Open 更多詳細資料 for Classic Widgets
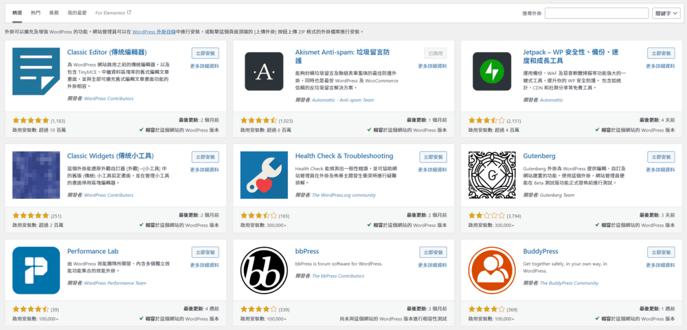The image size is (687, 330). point(205,170)
